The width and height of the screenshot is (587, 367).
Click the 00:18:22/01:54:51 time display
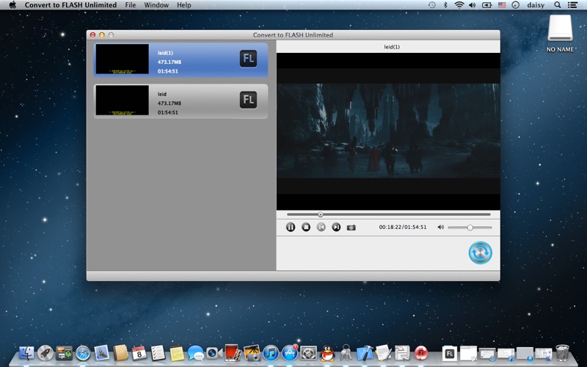(402, 227)
